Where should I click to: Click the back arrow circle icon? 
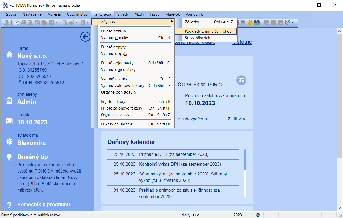(85, 37)
